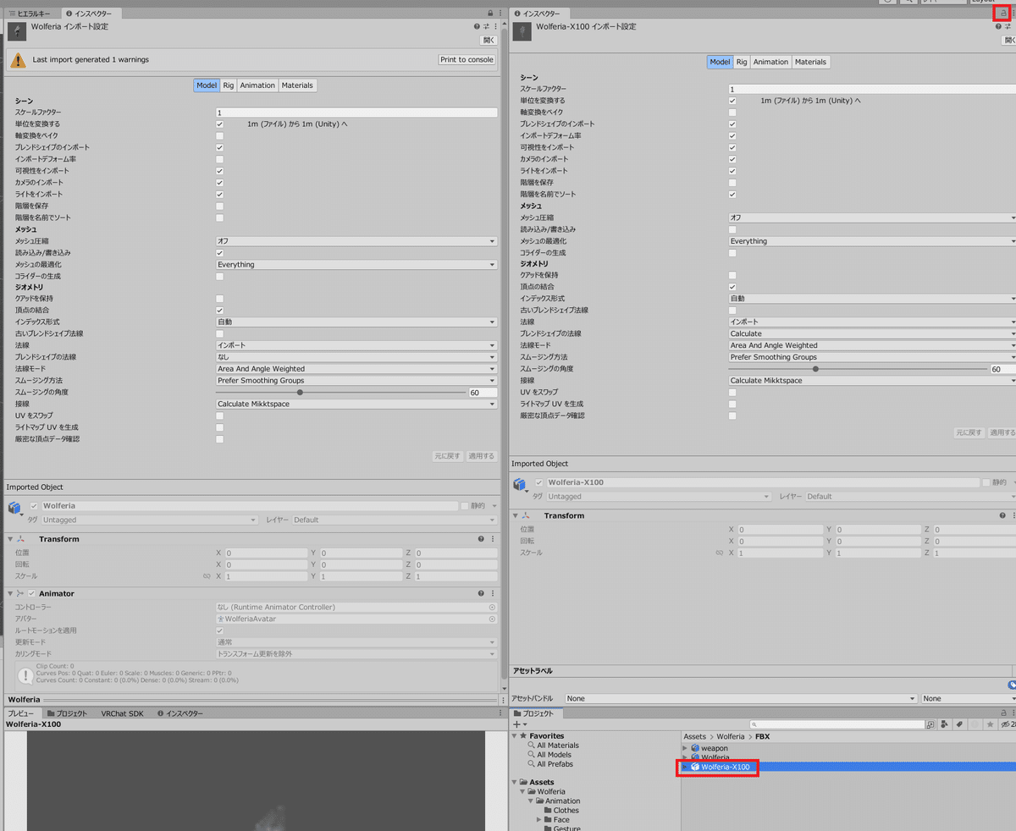Click the favorites star icon in Project toolbar
This screenshot has width=1016, height=831.
click(x=990, y=725)
